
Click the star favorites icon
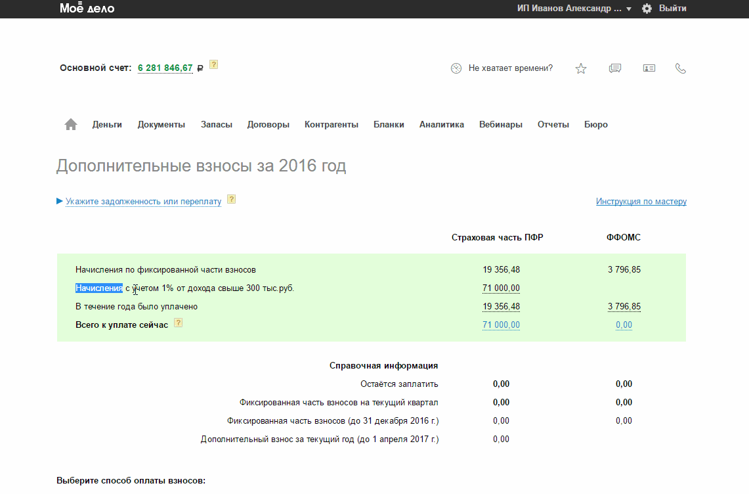(581, 68)
